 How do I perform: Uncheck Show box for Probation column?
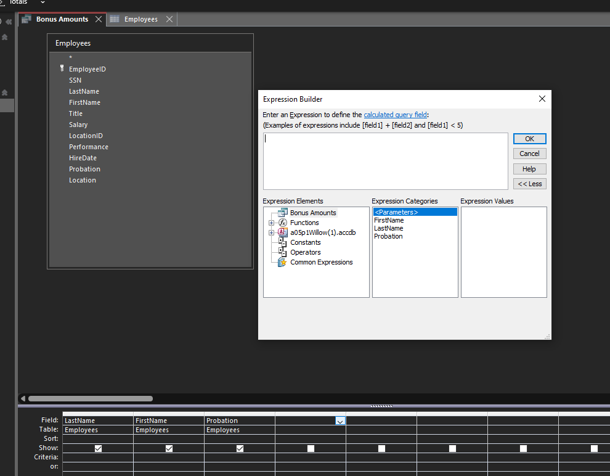tap(240, 448)
